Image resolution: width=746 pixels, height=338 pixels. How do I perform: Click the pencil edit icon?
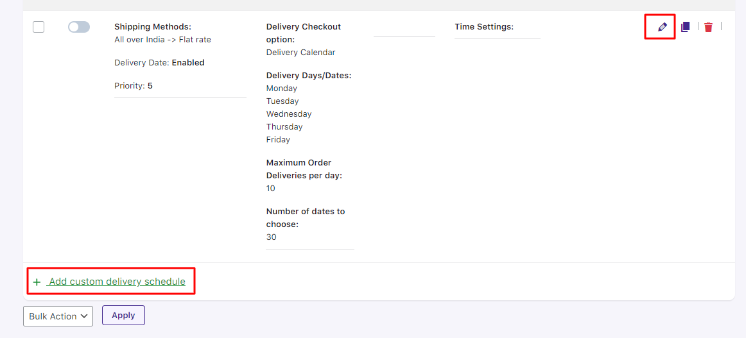(x=663, y=27)
